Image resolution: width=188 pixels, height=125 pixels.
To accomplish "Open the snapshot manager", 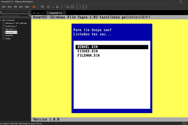I will (x=57, y=7).
